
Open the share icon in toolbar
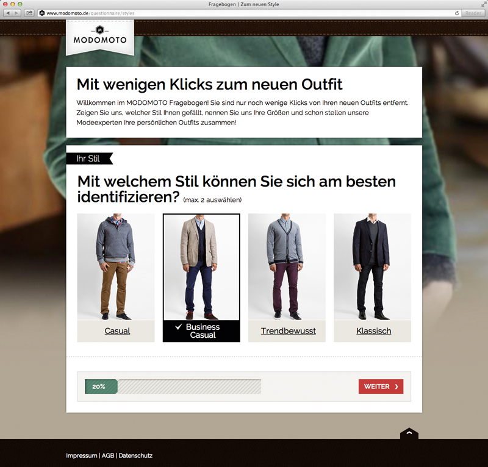(29, 13)
